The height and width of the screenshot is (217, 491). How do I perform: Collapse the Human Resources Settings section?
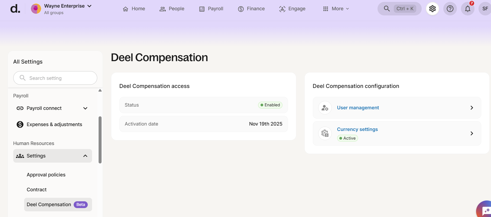[85, 156]
